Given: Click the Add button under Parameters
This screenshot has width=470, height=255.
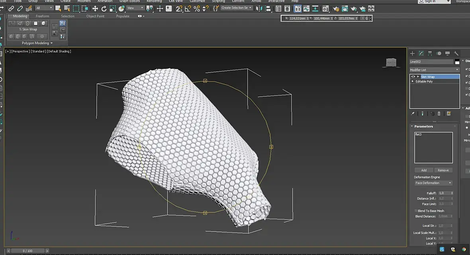Looking at the screenshot, I should [x=424, y=170].
